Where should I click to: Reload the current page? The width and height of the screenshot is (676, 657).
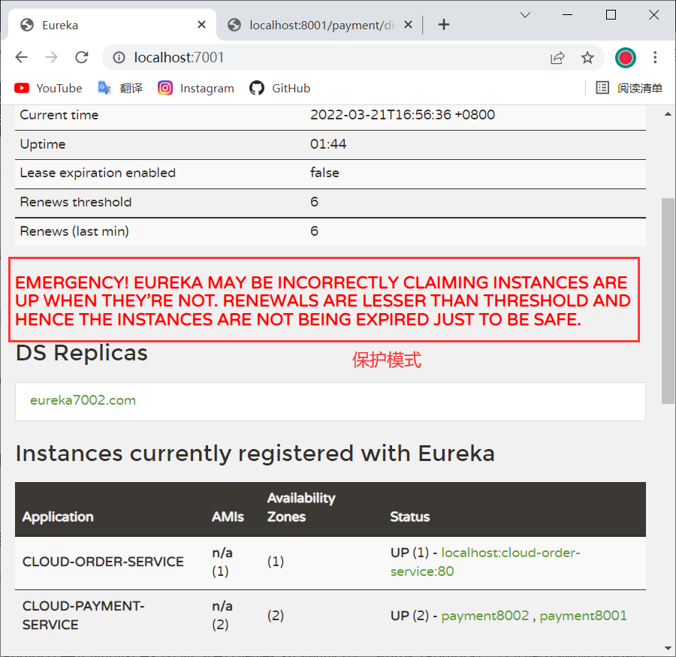click(82, 58)
